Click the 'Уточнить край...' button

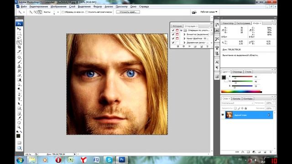click(128, 12)
